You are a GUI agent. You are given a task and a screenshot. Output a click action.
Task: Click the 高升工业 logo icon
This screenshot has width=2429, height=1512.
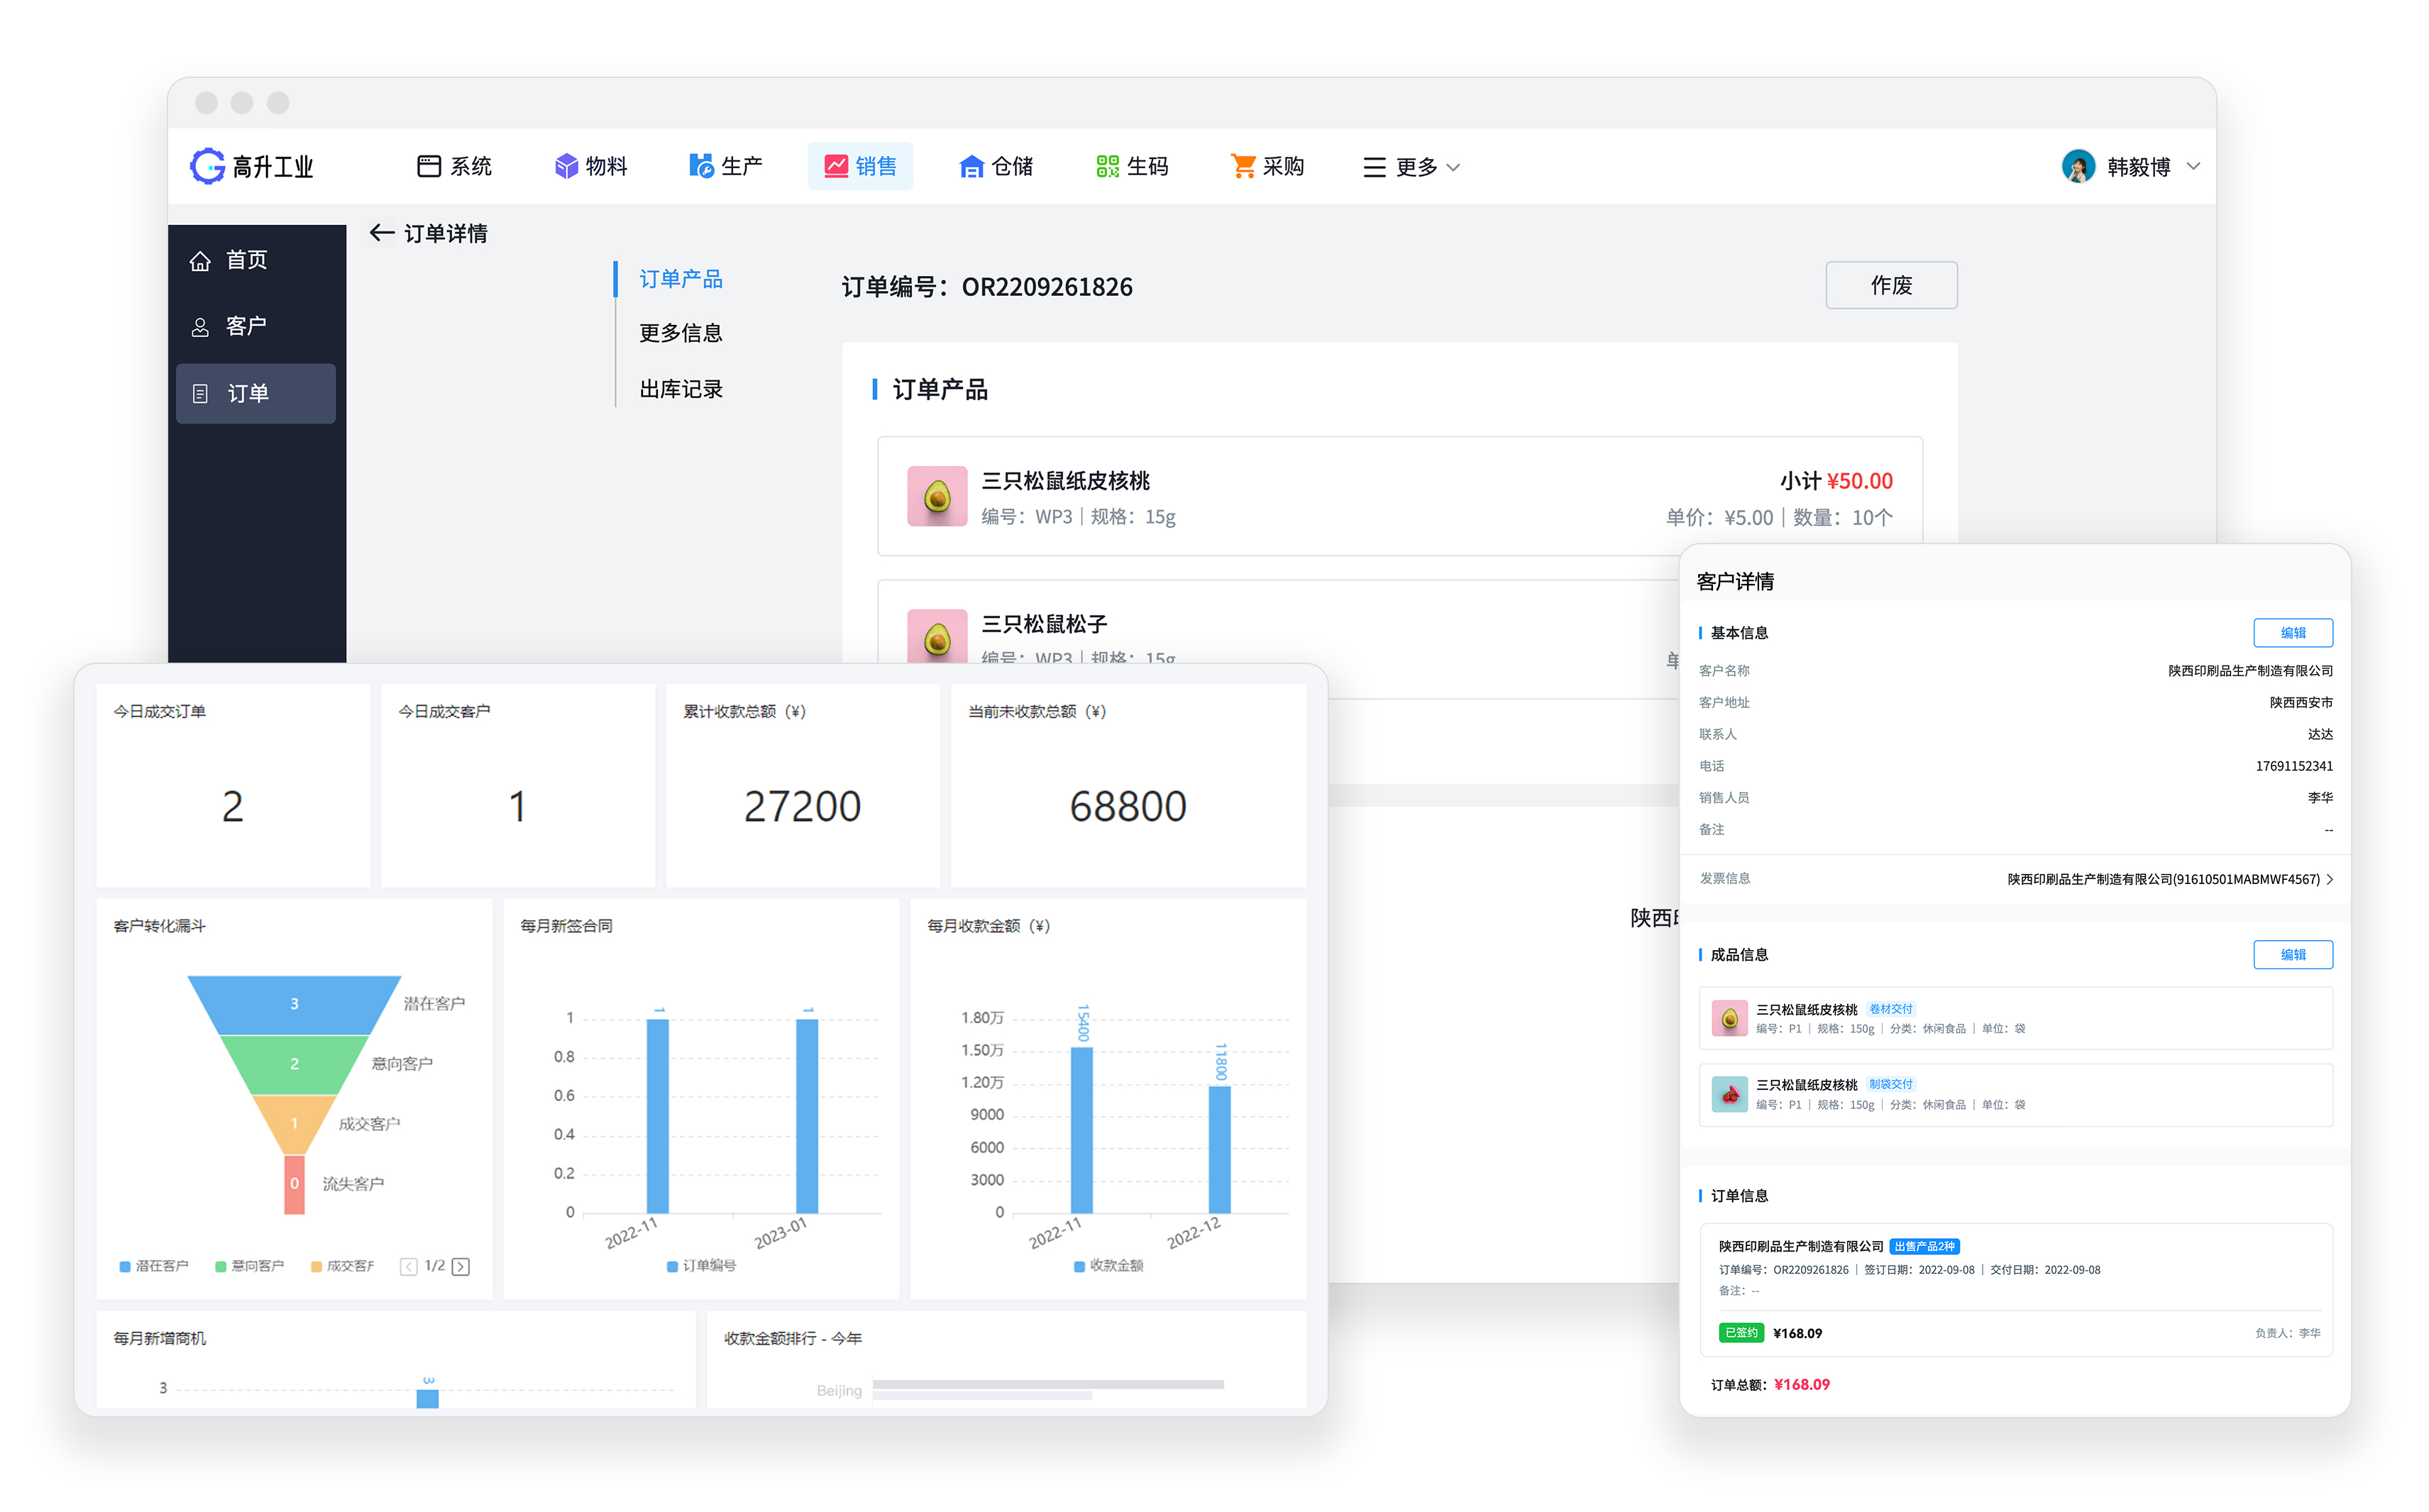pos(207,166)
